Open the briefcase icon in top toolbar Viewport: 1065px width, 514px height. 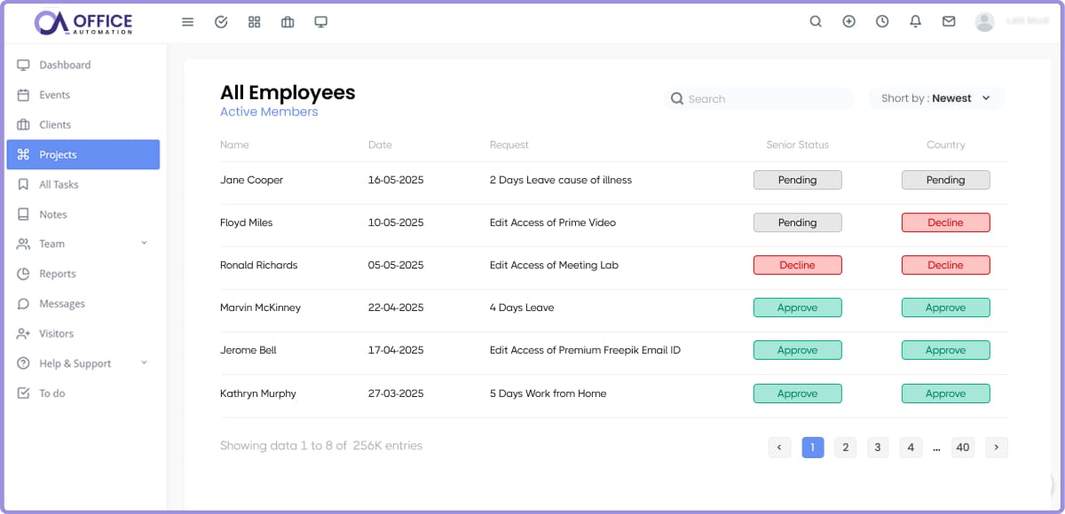tap(288, 22)
